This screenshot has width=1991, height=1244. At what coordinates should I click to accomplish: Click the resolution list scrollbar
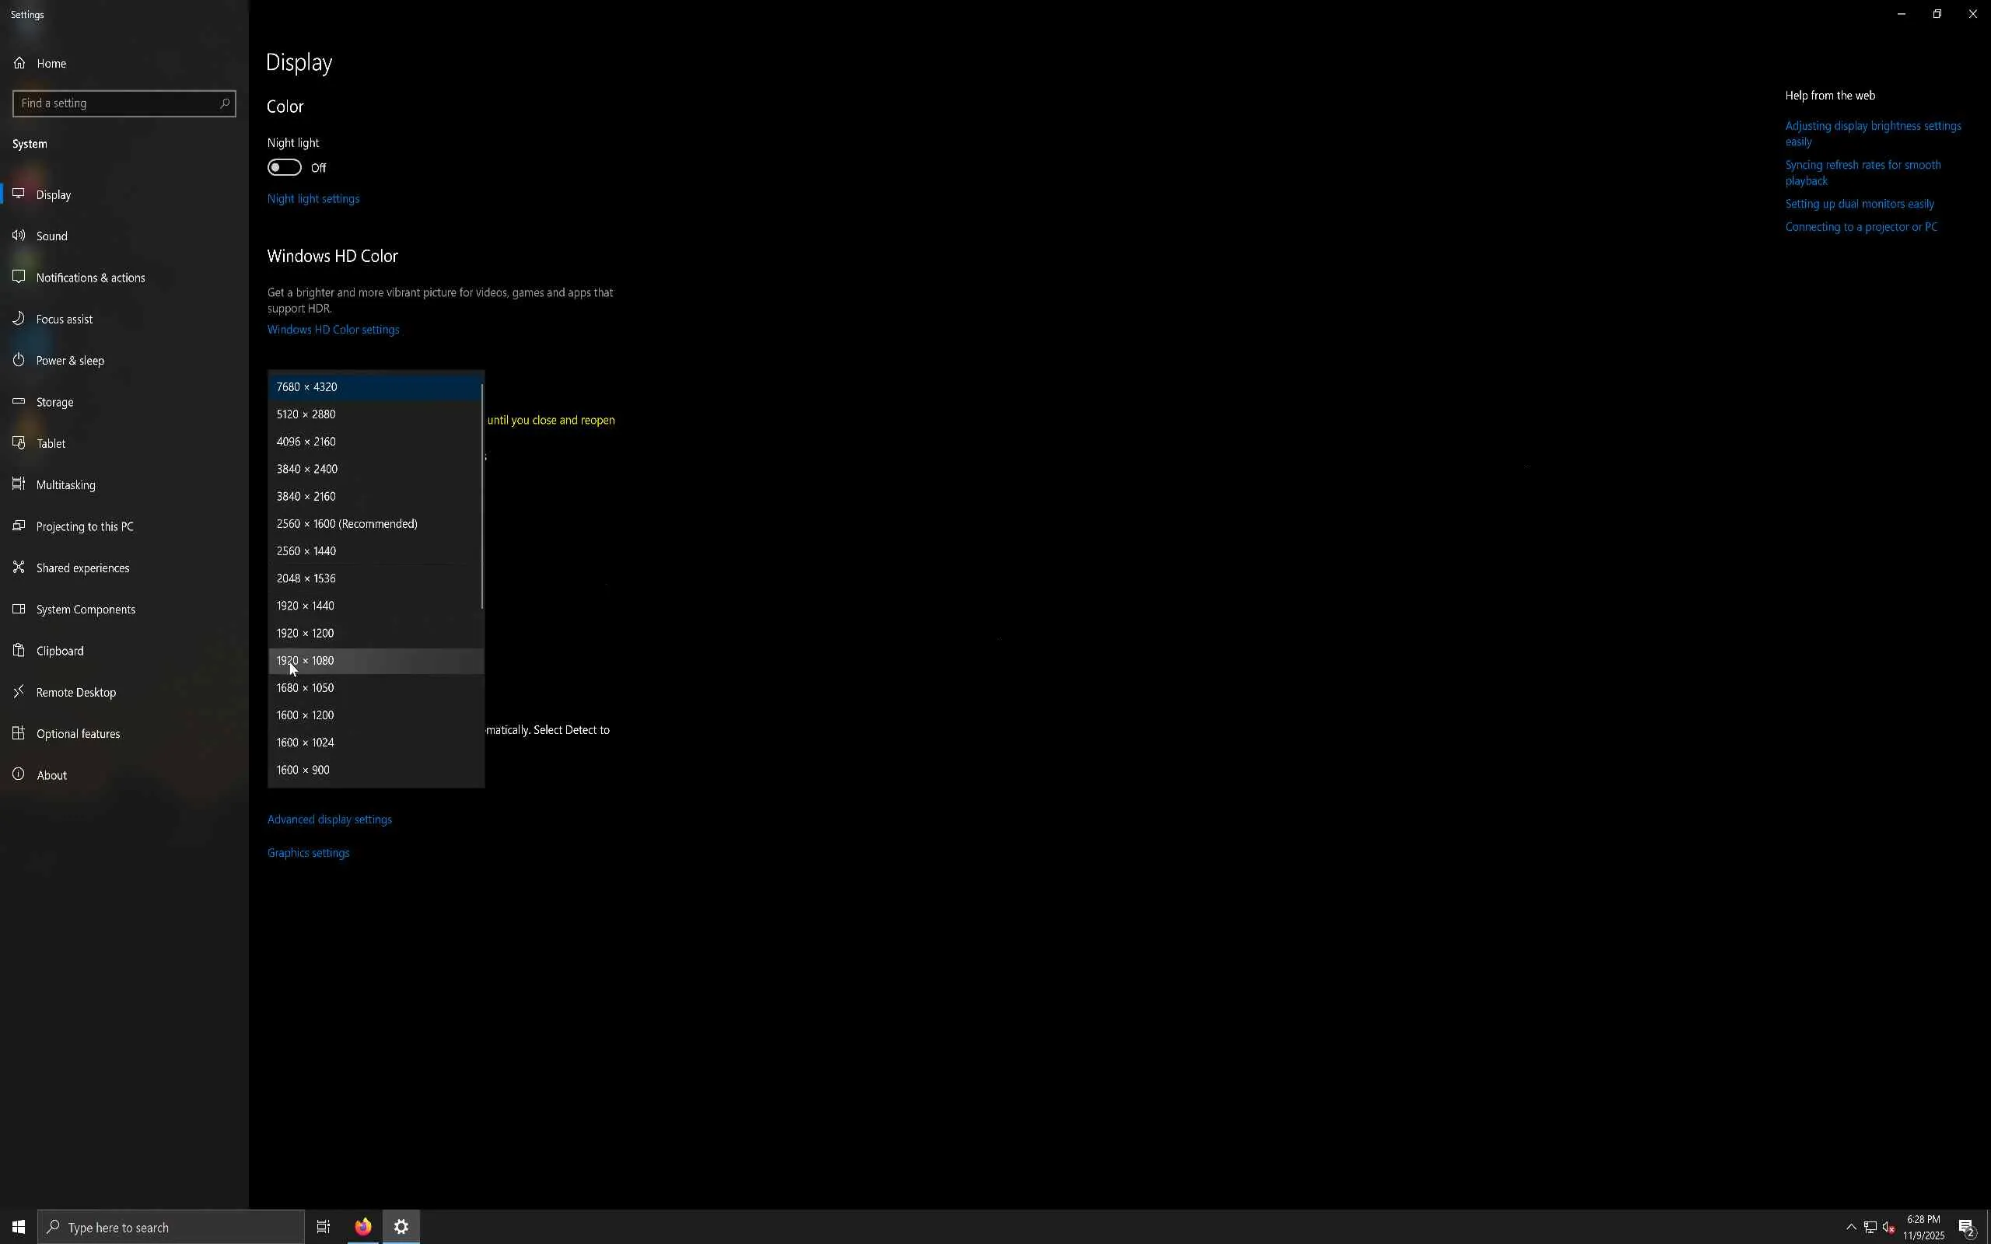[x=482, y=496]
